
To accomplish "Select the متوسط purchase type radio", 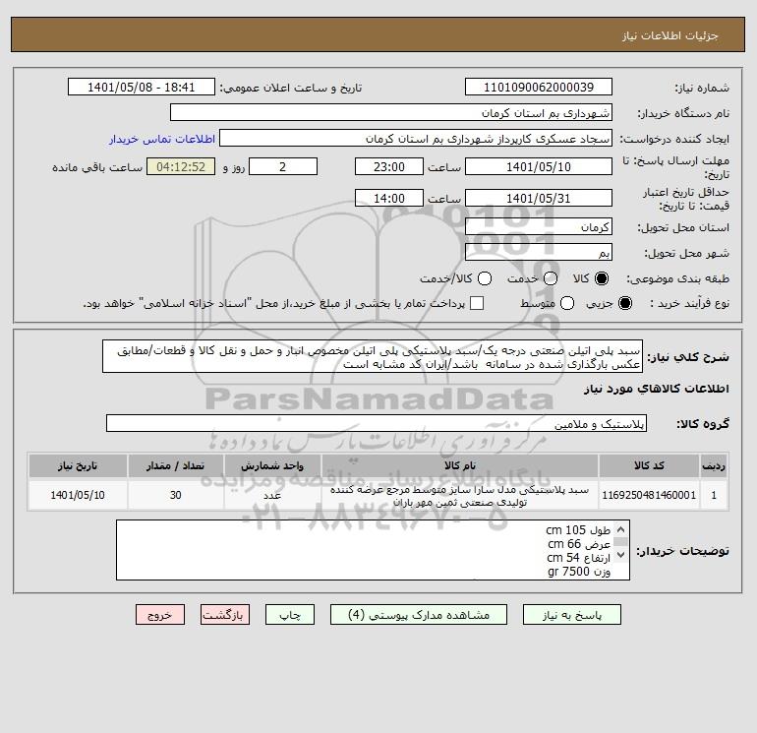I will pos(567,303).
